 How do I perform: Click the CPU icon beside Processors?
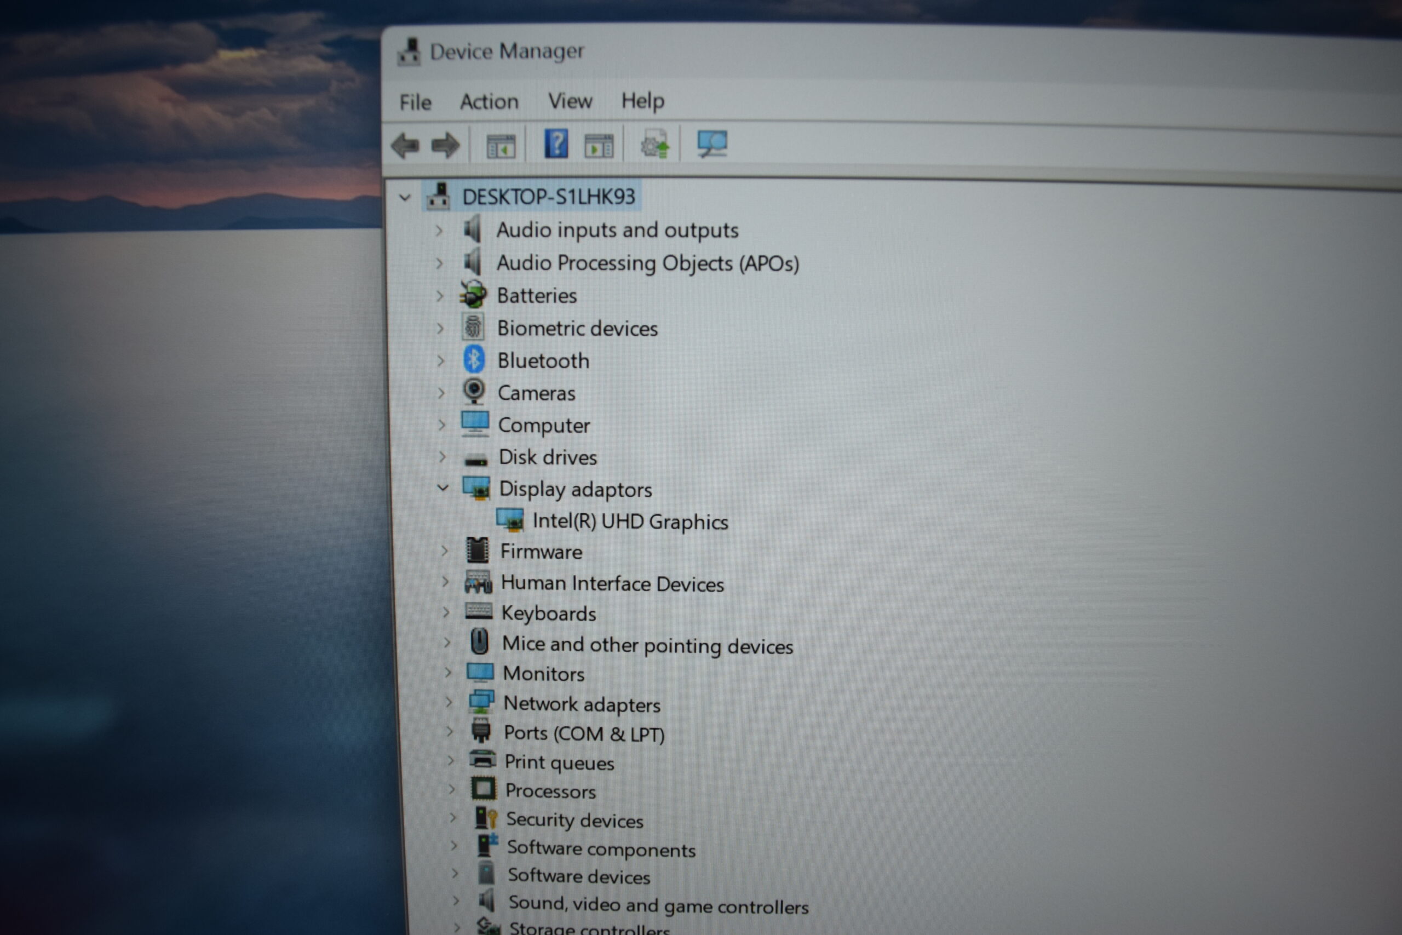[484, 788]
